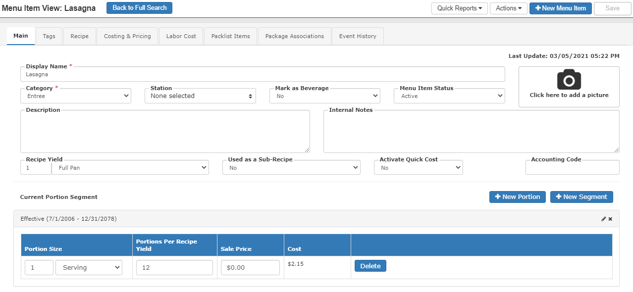This screenshot has height=292, width=633.
Task: Expand the Used as a Sub-Recipe dropdown
Action: tap(291, 168)
